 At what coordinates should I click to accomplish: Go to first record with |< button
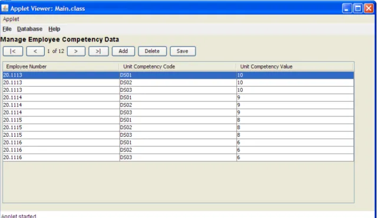pos(13,51)
